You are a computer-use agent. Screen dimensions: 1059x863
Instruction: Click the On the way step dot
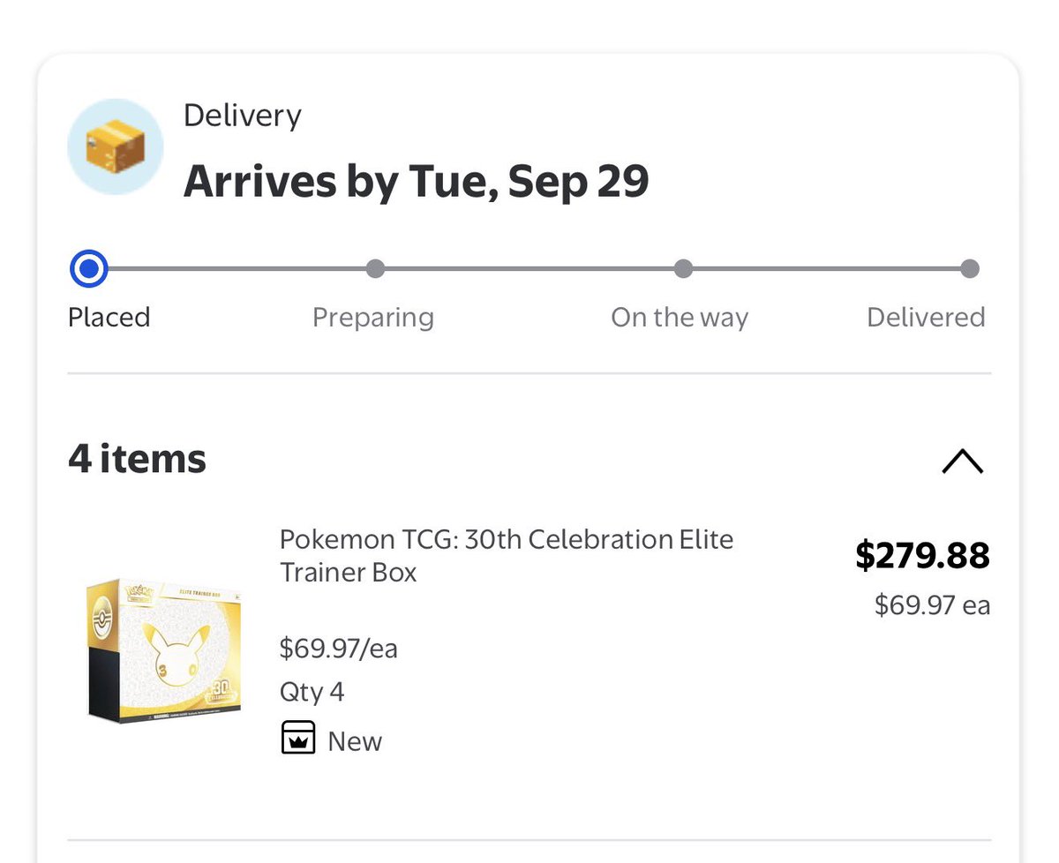(683, 269)
